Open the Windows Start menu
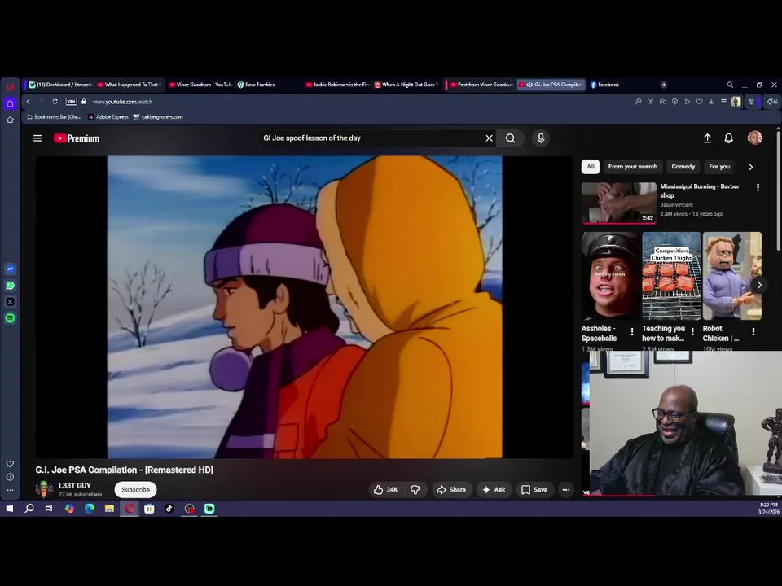The width and height of the screenshot is (782, 586). click(x=10, y=509)
